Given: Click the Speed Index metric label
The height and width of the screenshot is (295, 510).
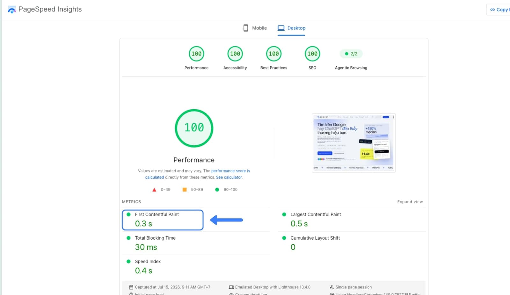Looking at the screenshot, I should pyautogui.click(x=148, y=262).
